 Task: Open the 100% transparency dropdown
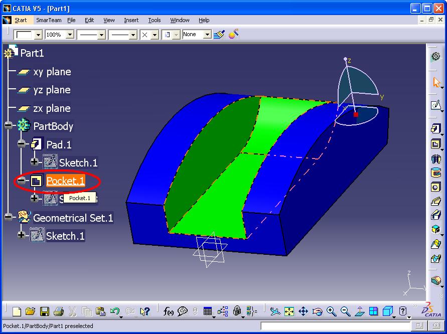point(70,35)
